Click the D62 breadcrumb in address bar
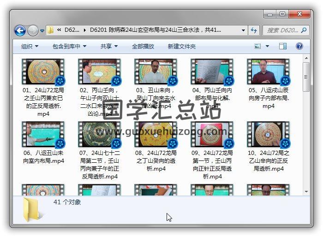 [72, 30]
